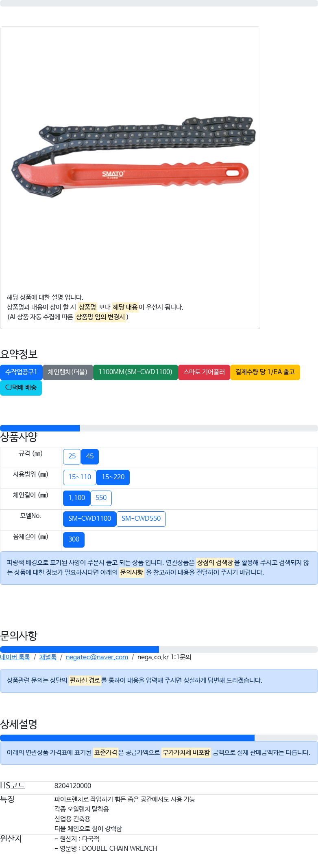This screenshot has height=854, width=318.
Task: Pick the 550 체인길이 option
Action: pyautogui.click(x=101, y=498)
